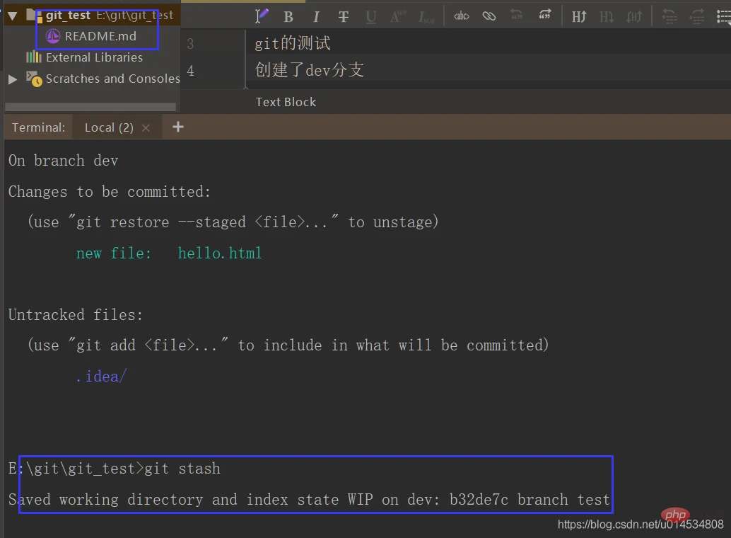
Task: Expand Scratches and Consoles node
Action: tap(12, 79)
